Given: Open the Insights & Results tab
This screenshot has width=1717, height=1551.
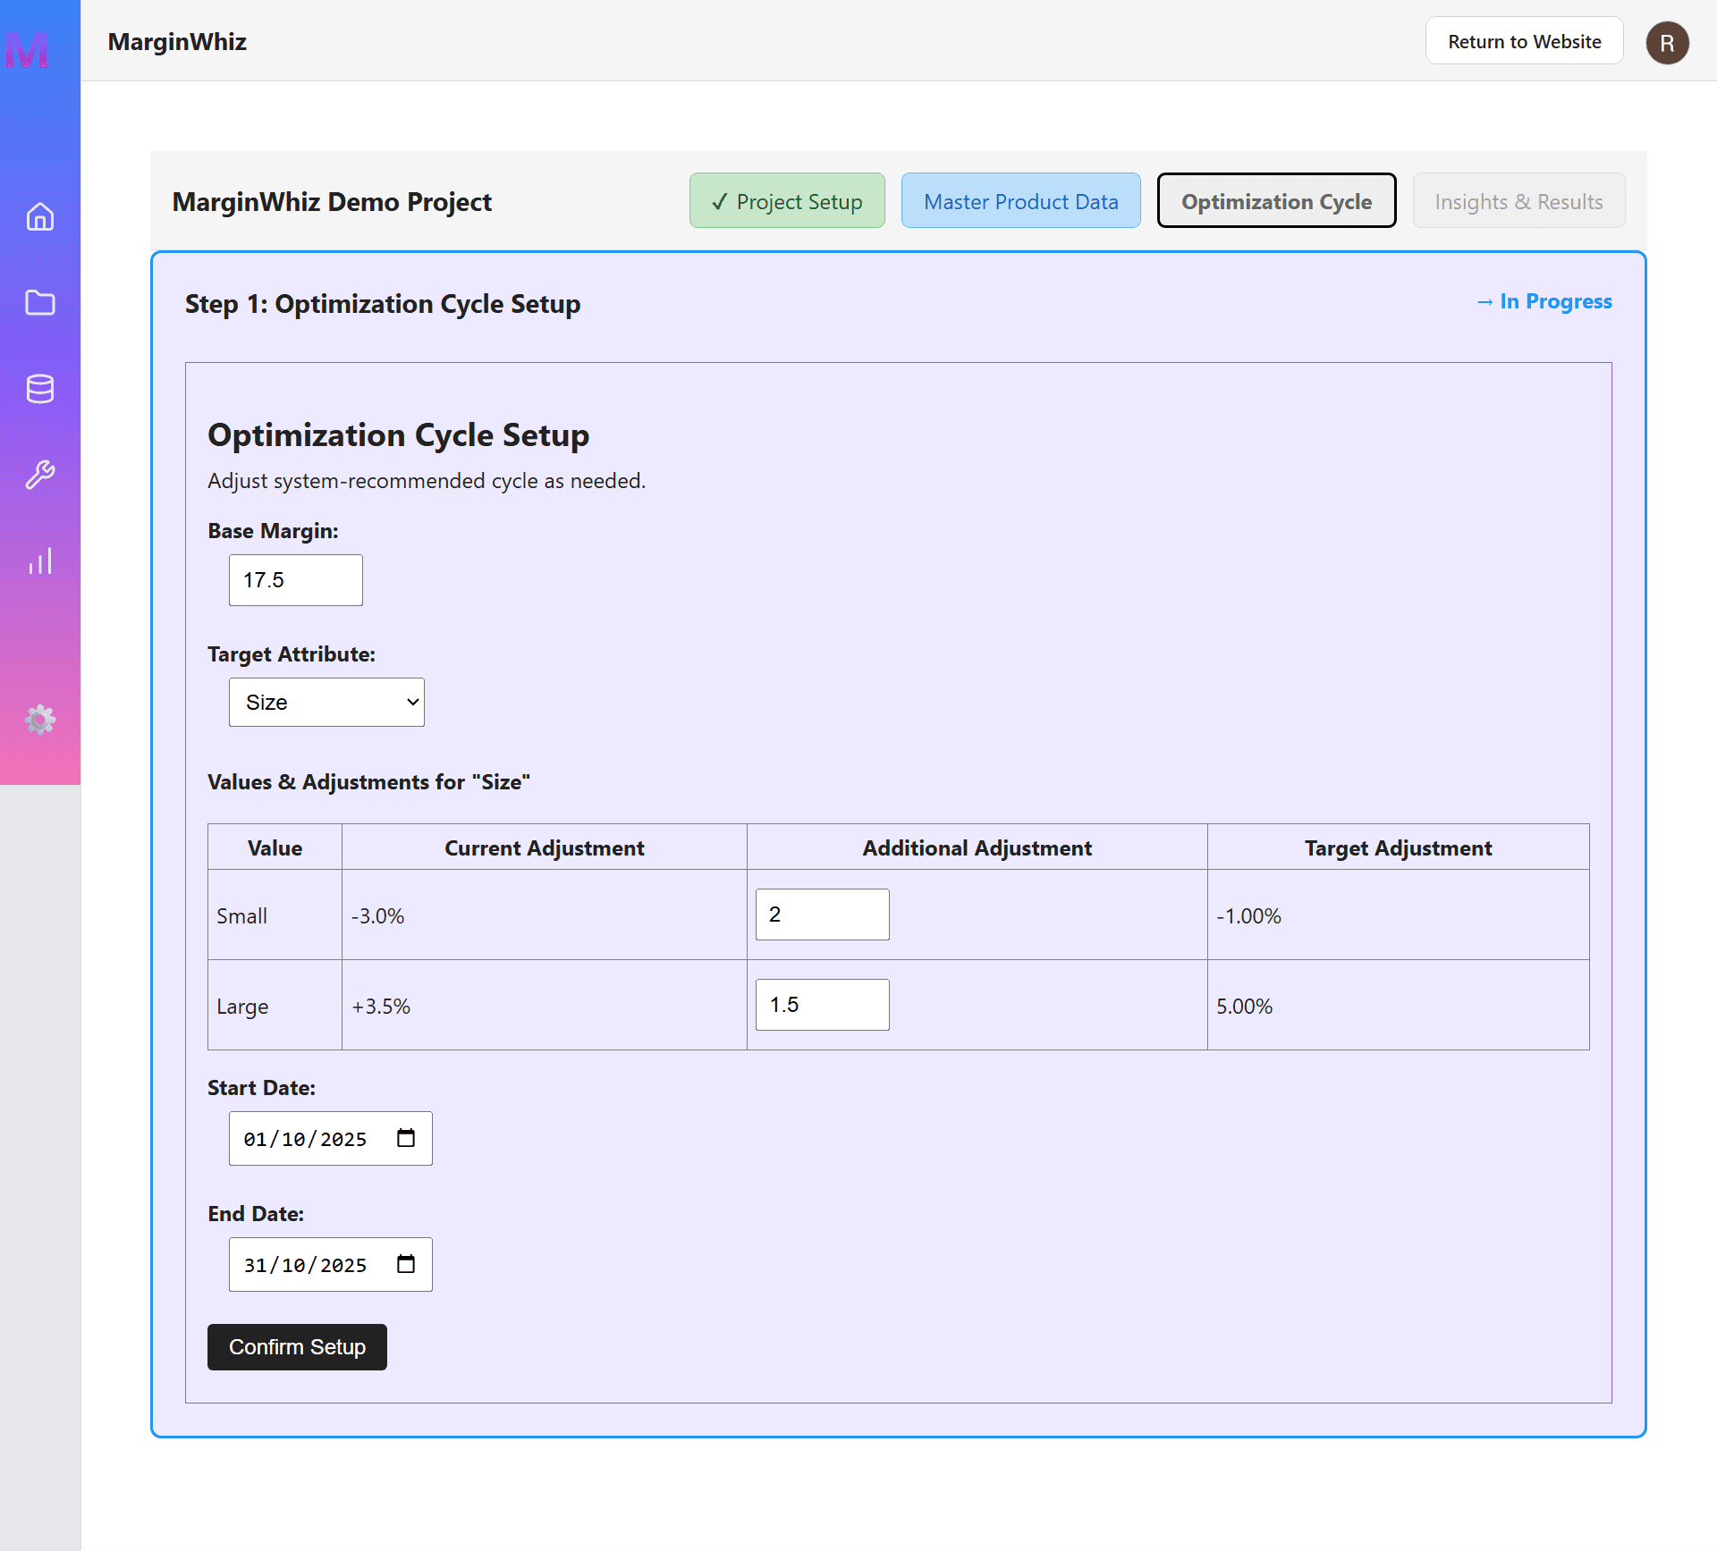Looking at the screenshot, I should 1518,201.
